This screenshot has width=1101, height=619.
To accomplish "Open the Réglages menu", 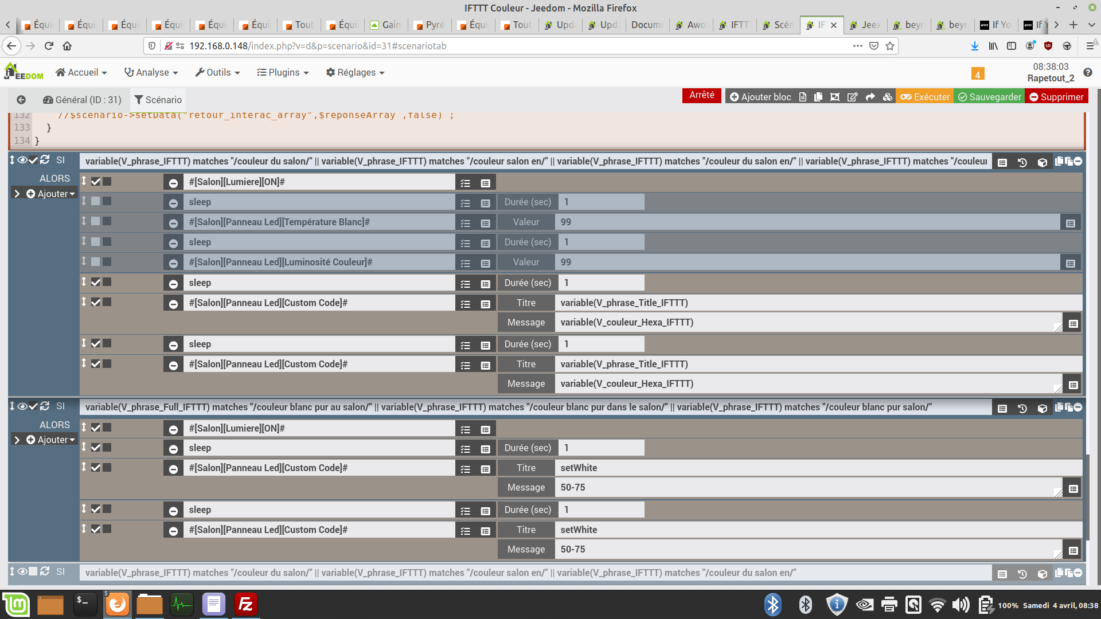I will 355,72.
